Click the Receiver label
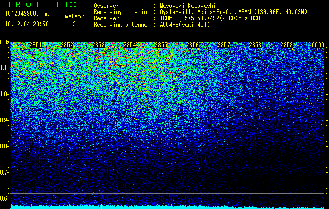Image resolution: width=329 pixels, height=209 pixels. pyautogui.click(x=106, y=18)
